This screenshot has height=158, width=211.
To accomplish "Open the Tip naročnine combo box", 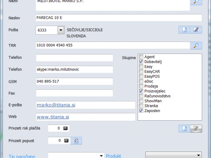I will tap(102, 156).
